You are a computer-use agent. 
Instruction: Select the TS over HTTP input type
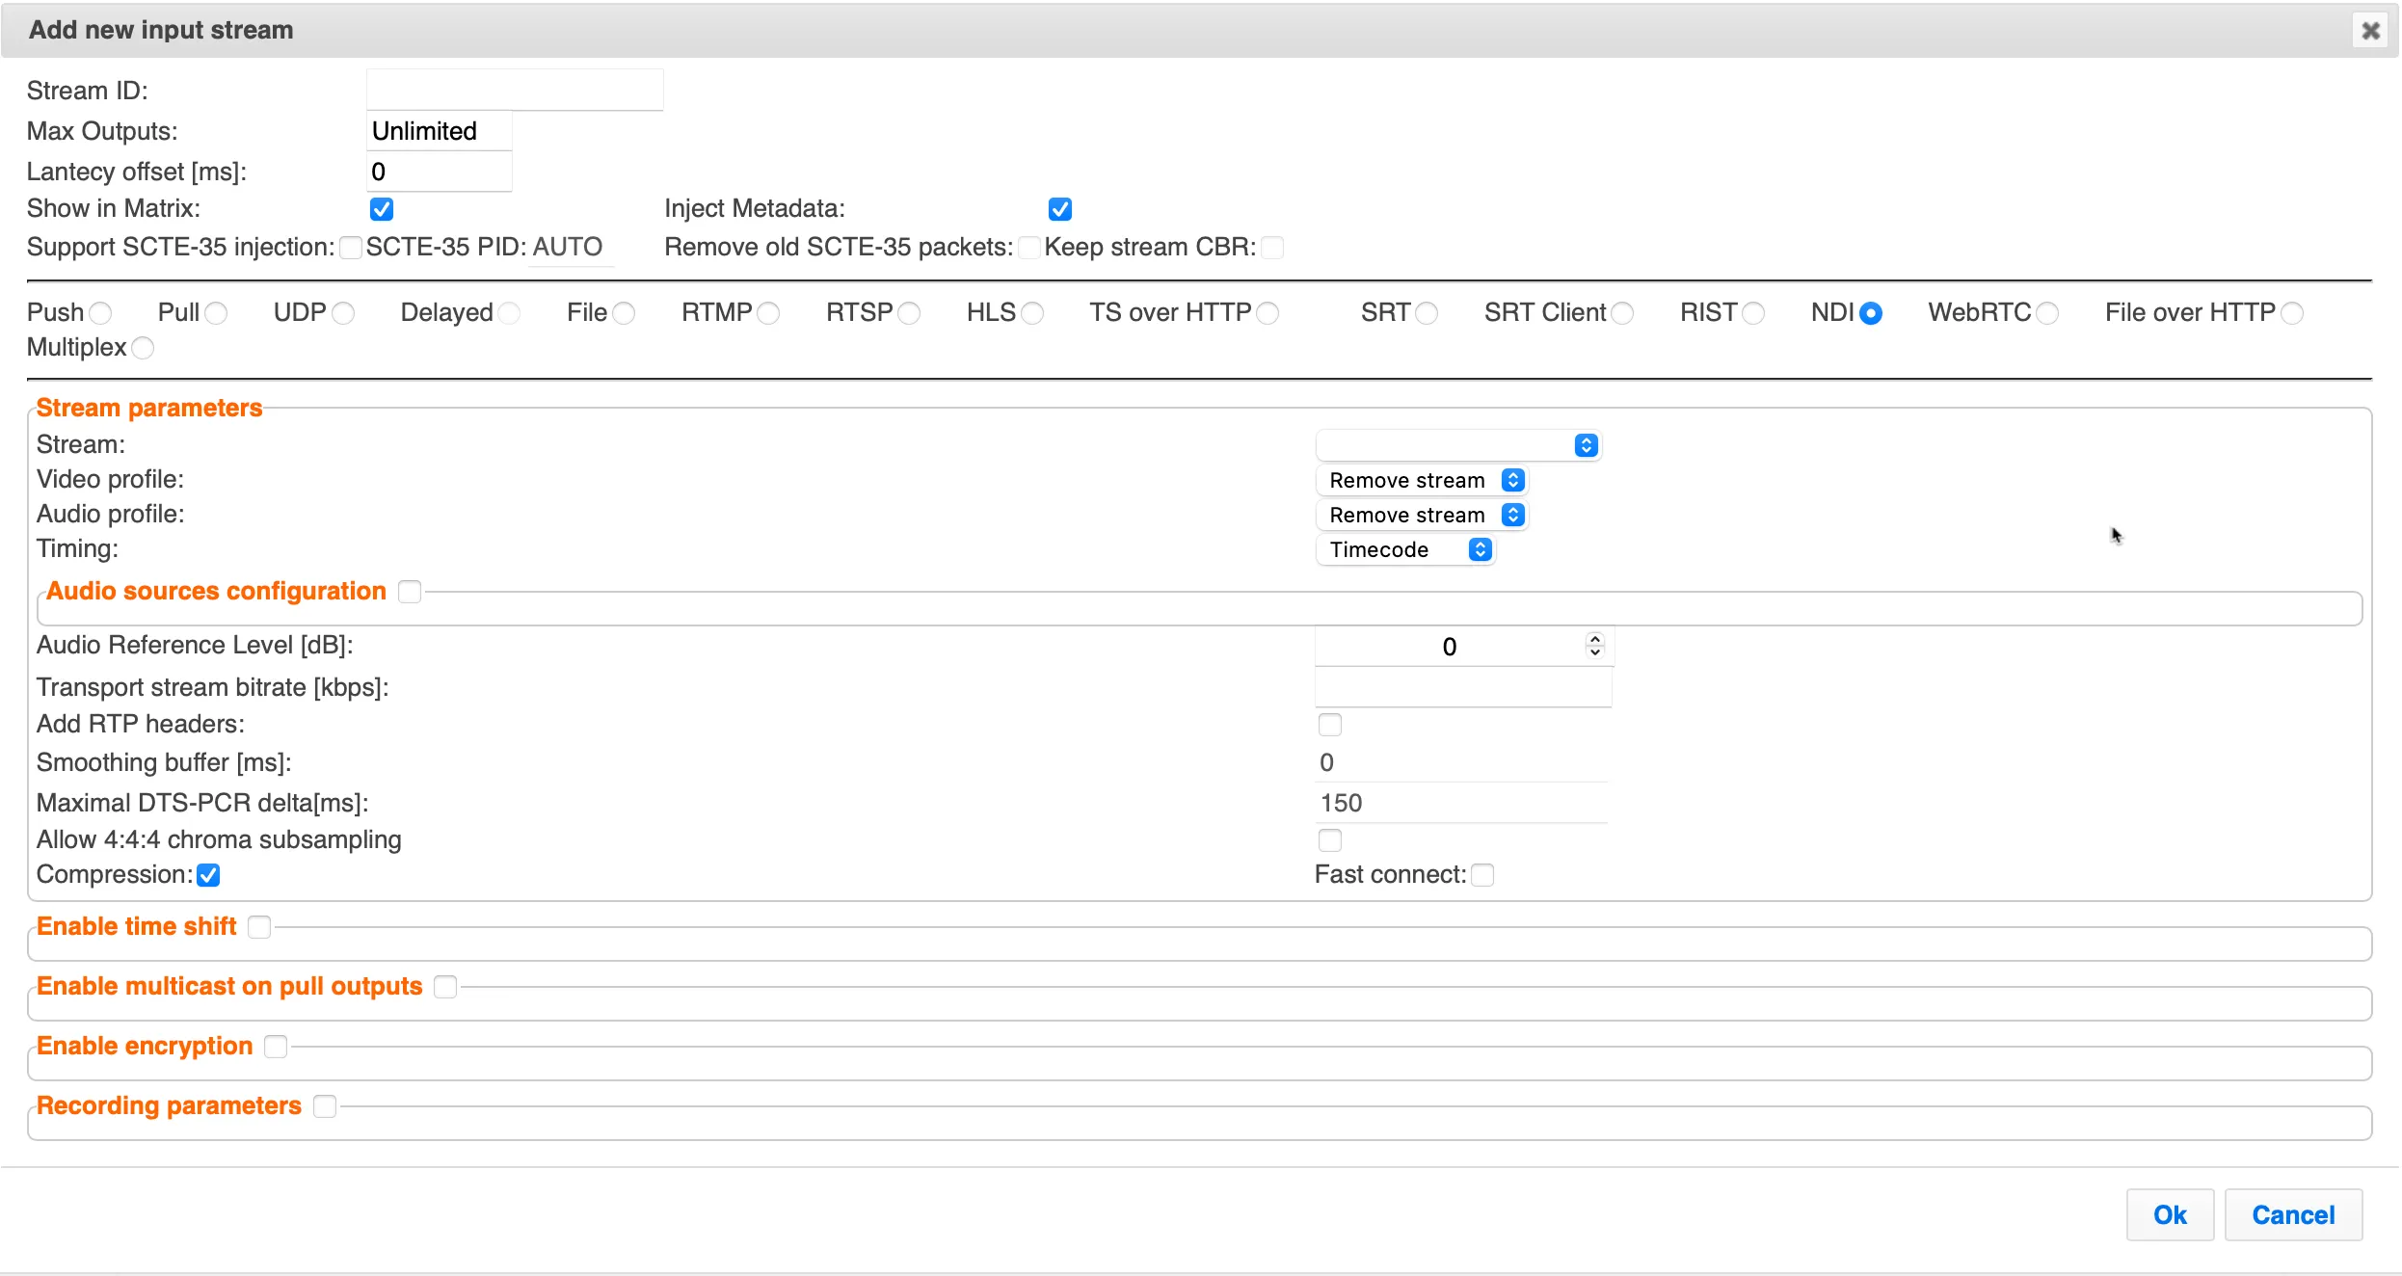click(x=1268, y=313)
